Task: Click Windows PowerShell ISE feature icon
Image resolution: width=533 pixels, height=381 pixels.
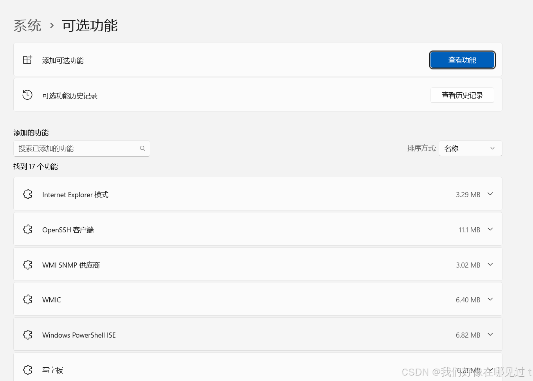Action: pos(27,335)
